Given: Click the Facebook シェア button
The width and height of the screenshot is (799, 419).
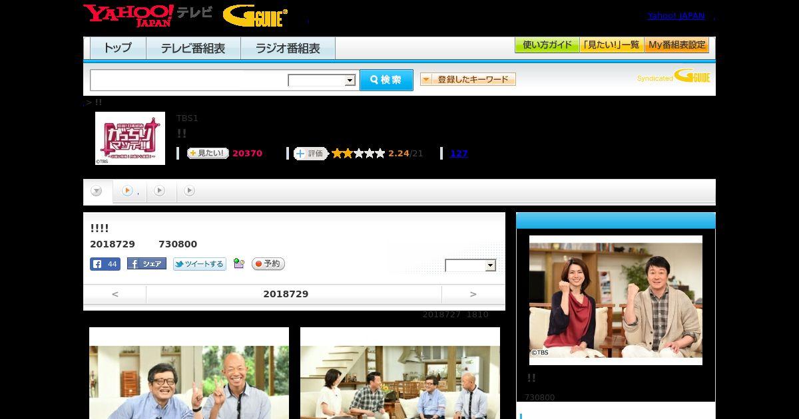Looking at the screenshot, I should [146, 264].
